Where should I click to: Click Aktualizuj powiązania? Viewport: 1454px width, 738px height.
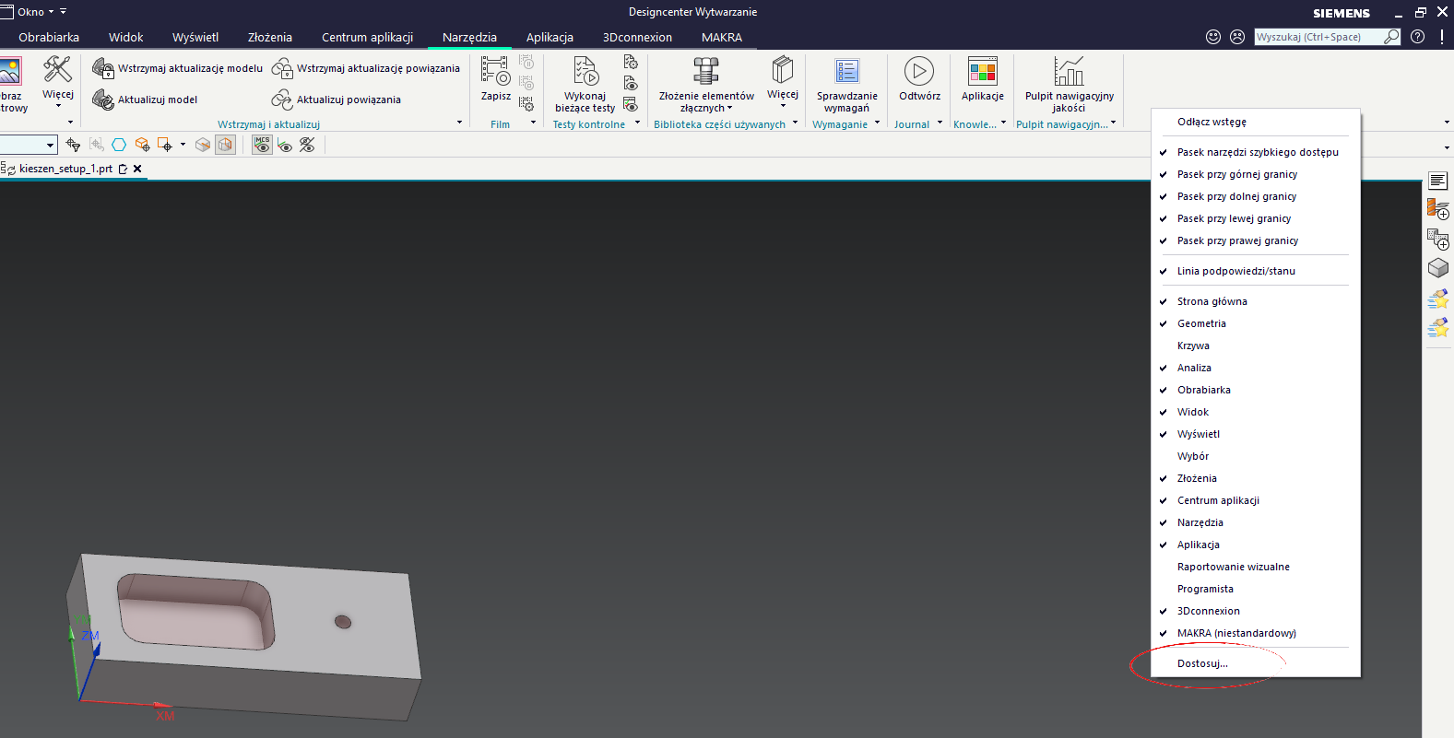coord(337,100)
